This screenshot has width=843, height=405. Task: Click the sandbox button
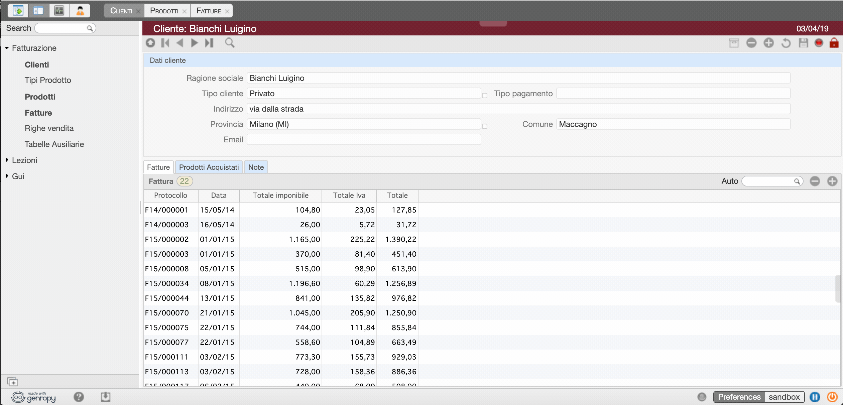784,397
